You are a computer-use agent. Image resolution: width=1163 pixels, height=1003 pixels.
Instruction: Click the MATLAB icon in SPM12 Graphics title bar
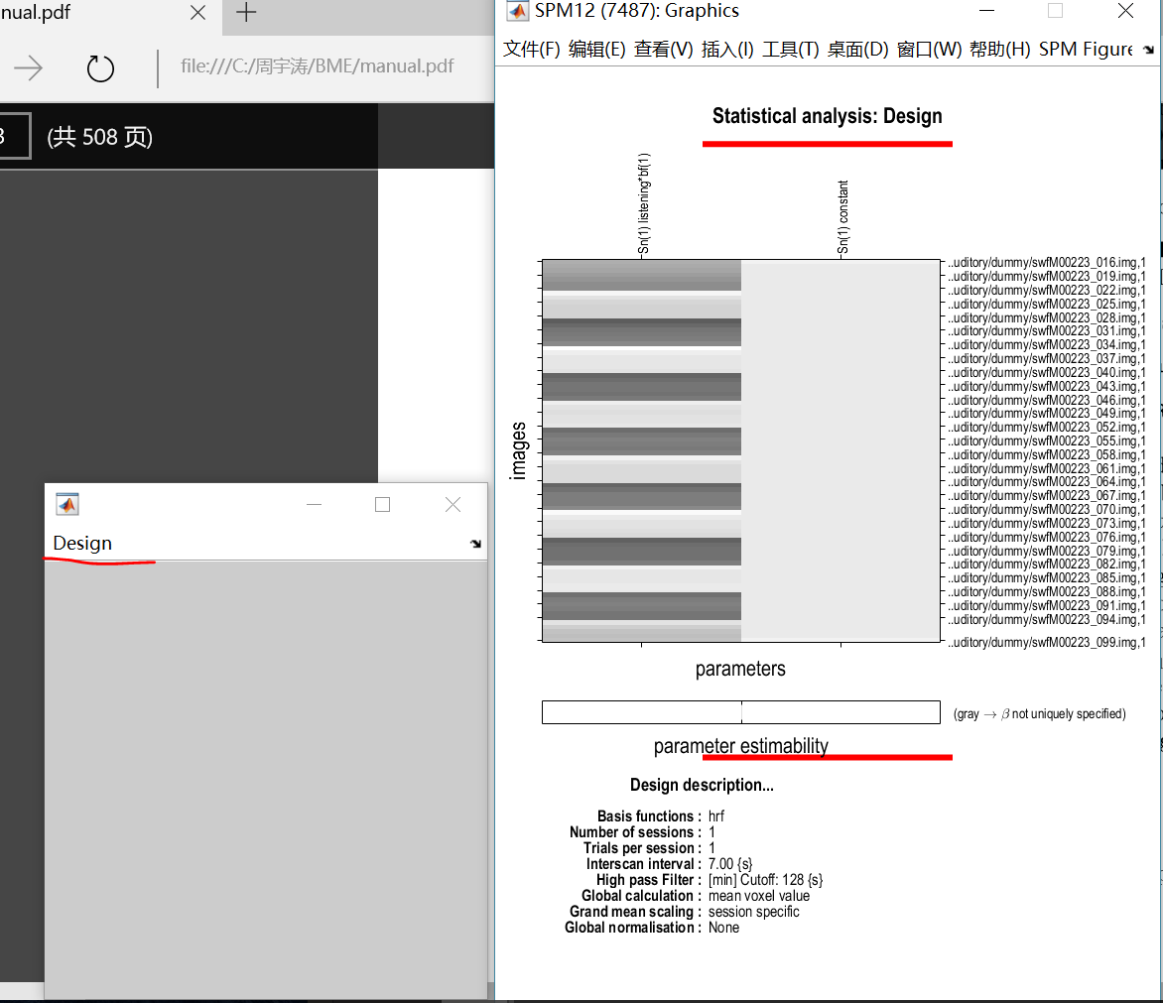coord(517,11)
